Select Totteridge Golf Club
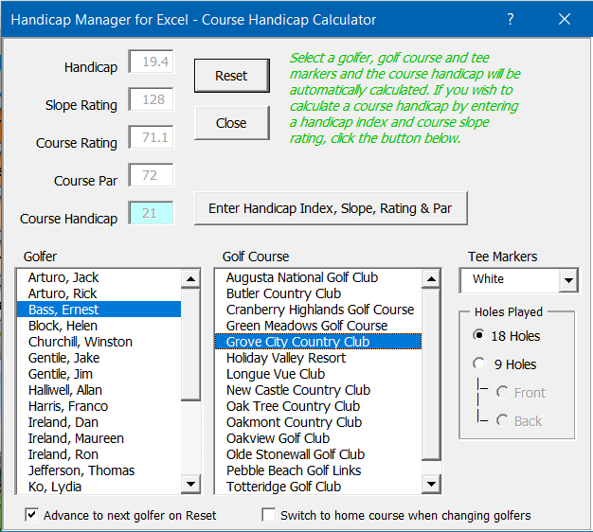Screen dimensions: 593x532 (x=318, y=487)
